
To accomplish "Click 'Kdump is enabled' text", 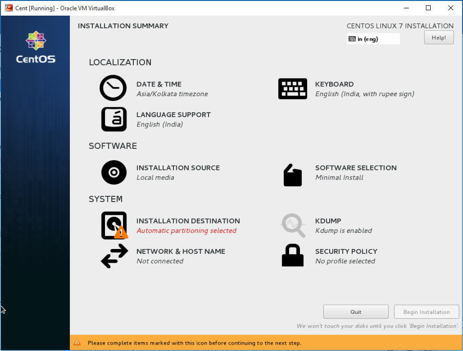I will click(344, 230).
